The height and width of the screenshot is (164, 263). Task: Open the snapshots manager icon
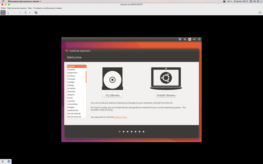(36, 13)
